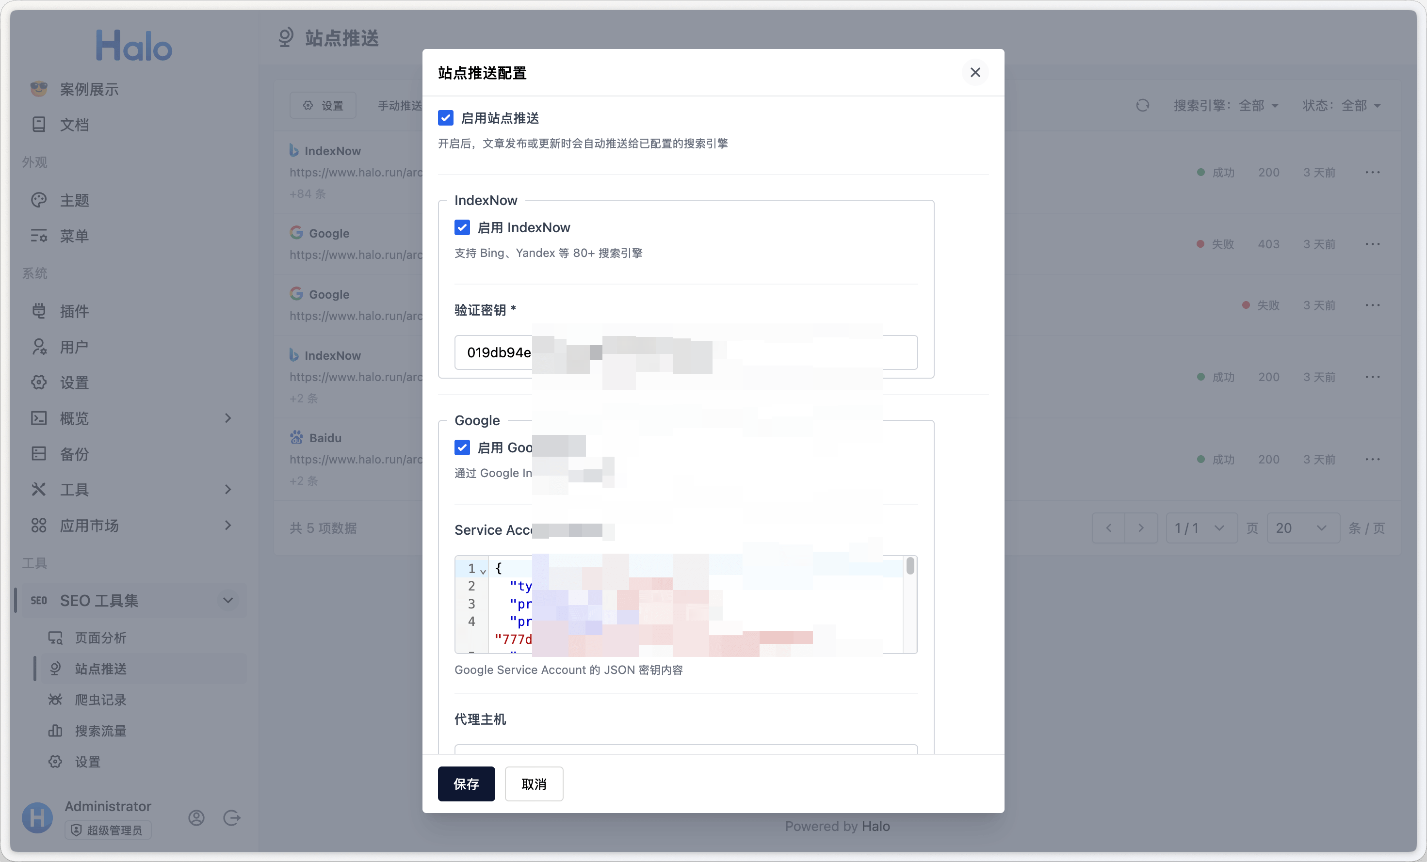Viewport: 1427px width, 862px height.
Task: Open more options for Baidu row
Action: [x=1373, y=460]
